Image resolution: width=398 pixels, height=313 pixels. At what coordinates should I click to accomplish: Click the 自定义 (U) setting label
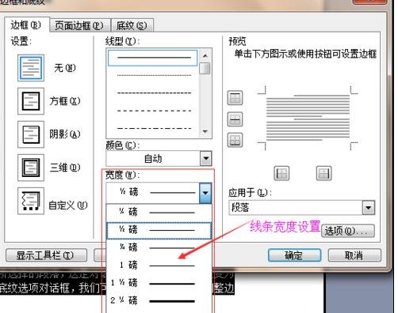pyautogui.click(x=68, y=206)
